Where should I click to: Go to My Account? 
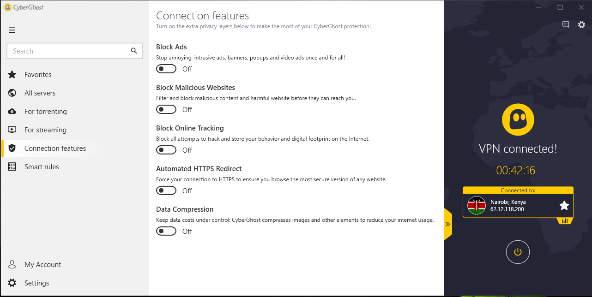[42, 265]
